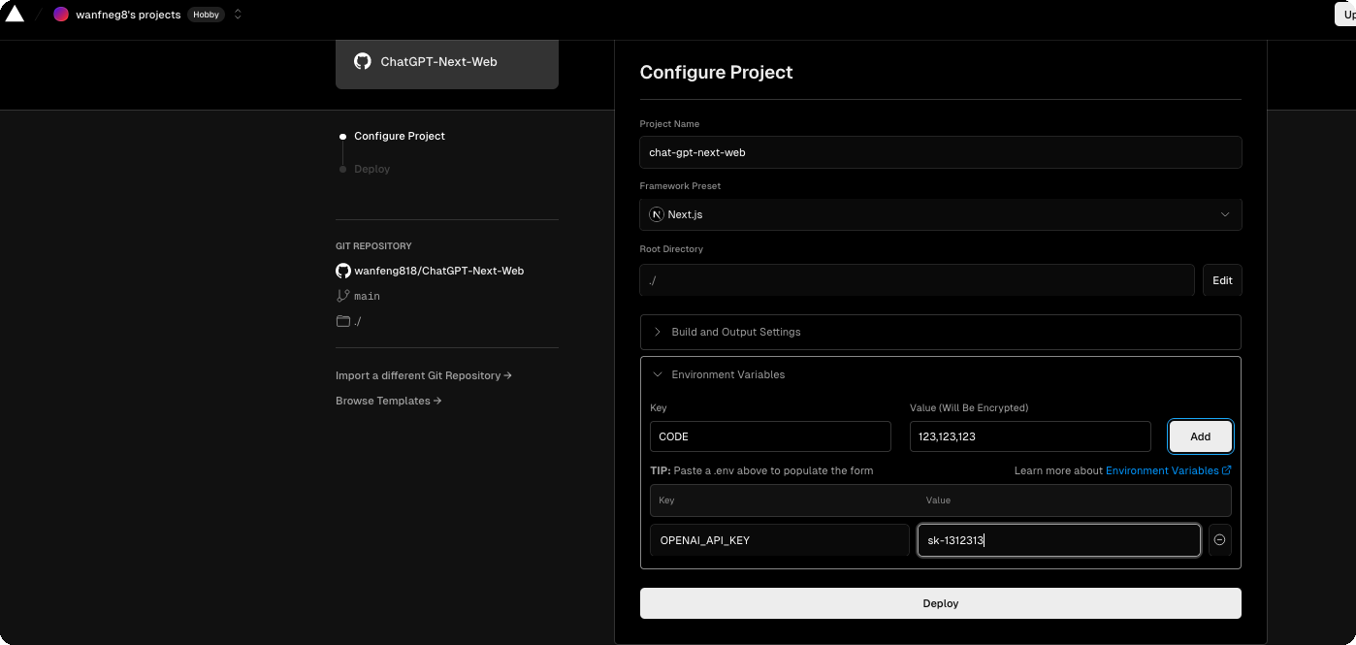Click the folder icon in Git Repository section

tap(342, 321)
